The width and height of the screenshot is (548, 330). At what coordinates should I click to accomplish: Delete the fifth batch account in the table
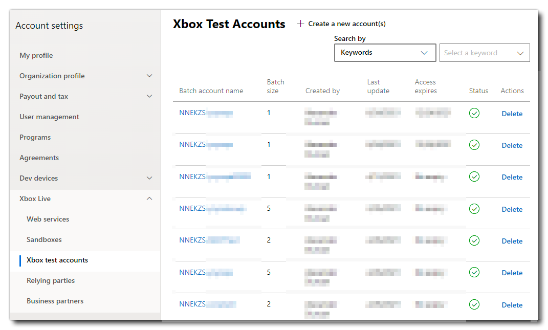[512, 241]
